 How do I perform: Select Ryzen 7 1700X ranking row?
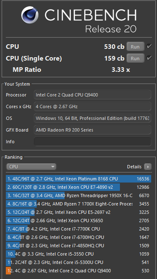point(78,204)
